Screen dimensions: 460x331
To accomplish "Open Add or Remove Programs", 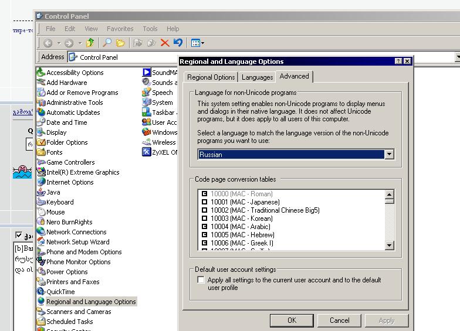I will [x=77, y=93].
